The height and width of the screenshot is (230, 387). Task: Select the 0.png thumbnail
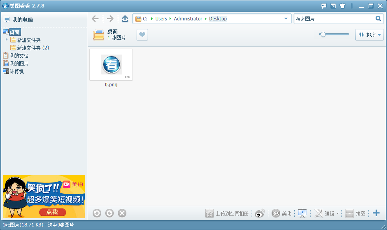(111, 64)
